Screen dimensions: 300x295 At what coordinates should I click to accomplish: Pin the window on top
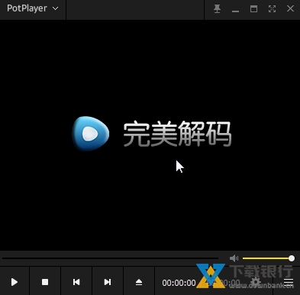pos(217,9)
